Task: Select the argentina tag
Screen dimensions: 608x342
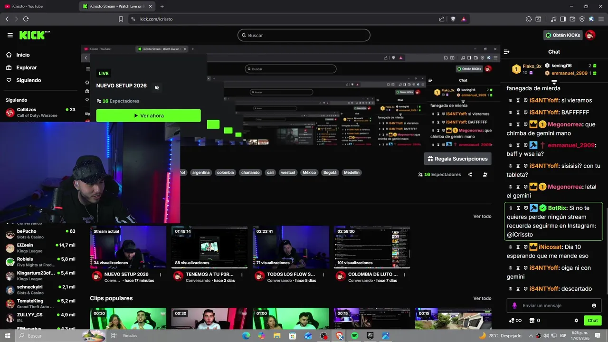Action: tap(201, 172)
